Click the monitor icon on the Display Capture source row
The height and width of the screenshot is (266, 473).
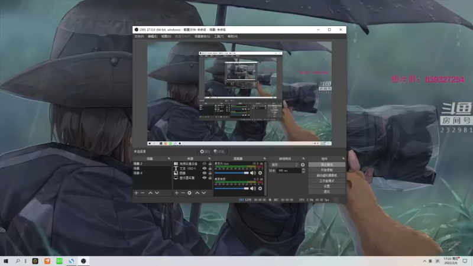[176, 178]
